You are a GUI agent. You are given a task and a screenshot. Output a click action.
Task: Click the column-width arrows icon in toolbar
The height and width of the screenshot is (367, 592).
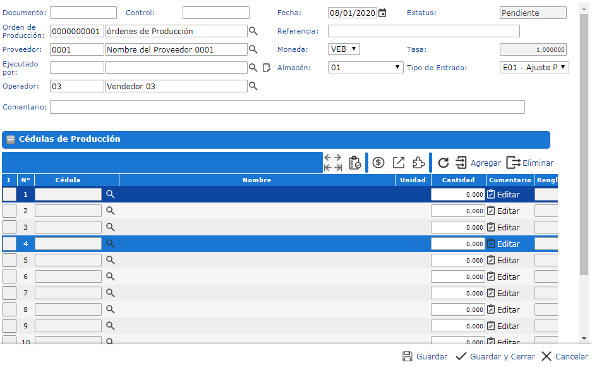pyautogui.click(x=333, y=163)
